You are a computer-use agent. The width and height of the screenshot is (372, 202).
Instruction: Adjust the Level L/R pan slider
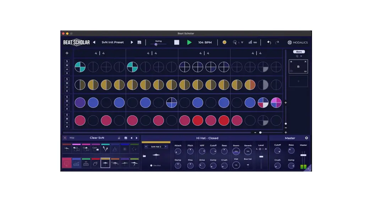click(261, 149)
